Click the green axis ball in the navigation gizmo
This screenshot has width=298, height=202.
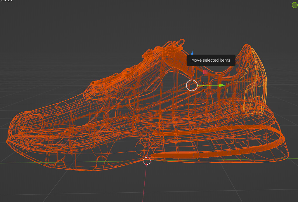coord(294,5)
